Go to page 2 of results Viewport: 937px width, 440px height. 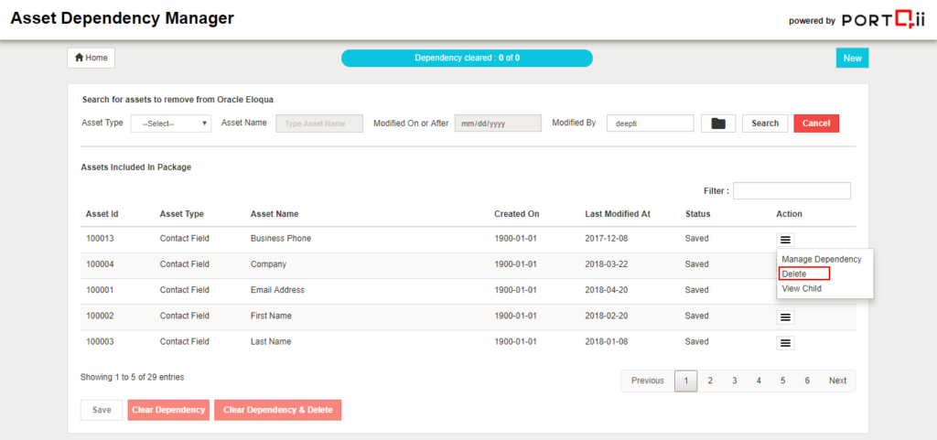coord(710,381)
